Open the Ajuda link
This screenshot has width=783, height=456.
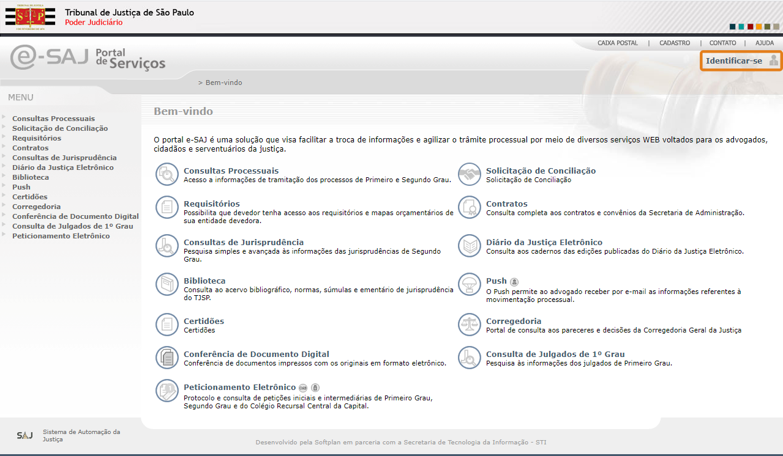pyautogui.click(x=765, y=43)
